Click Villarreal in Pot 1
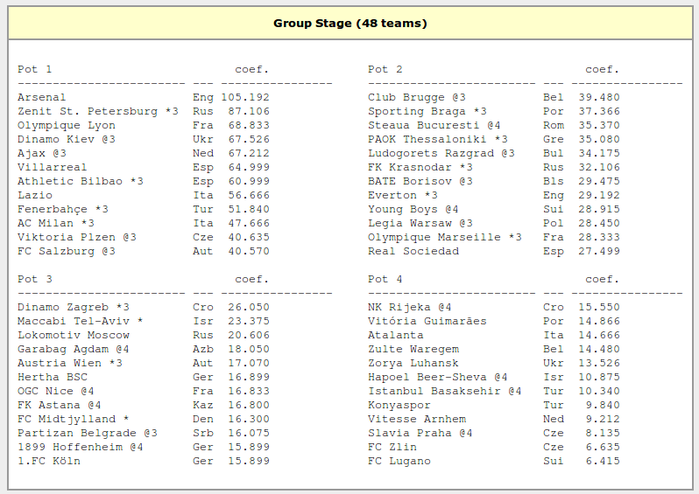The height and width of the screenshot is (494, 699). point(52,167)
